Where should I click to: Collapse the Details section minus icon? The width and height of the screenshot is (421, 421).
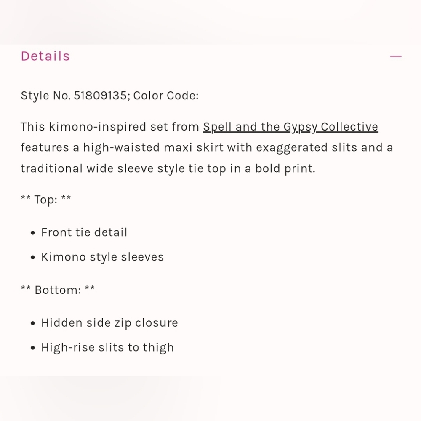click(395, 56)
